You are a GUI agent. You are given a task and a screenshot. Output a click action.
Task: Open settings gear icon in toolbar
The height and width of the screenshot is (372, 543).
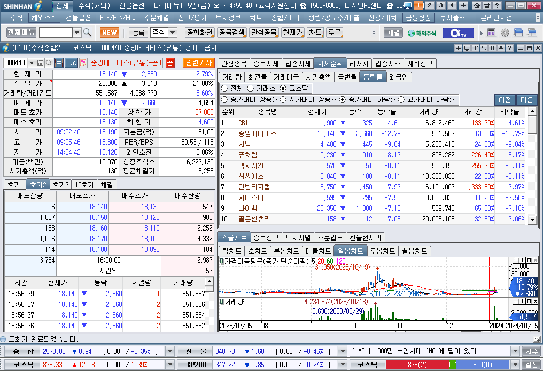[x=505, y=33]
